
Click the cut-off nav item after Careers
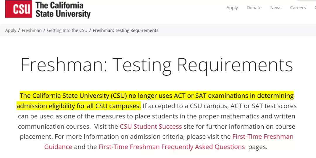click(315, 8)
